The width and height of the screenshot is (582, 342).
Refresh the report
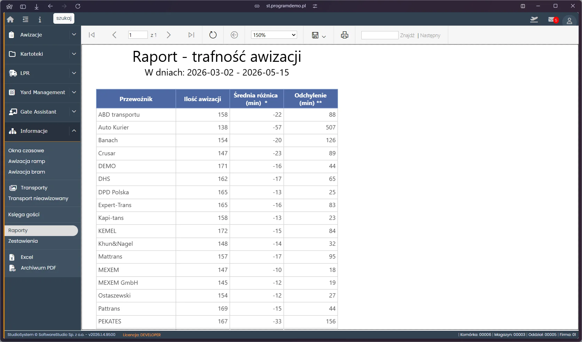point(213,35)
